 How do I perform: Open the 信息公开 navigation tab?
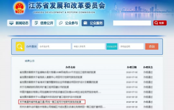coord(43,23)
